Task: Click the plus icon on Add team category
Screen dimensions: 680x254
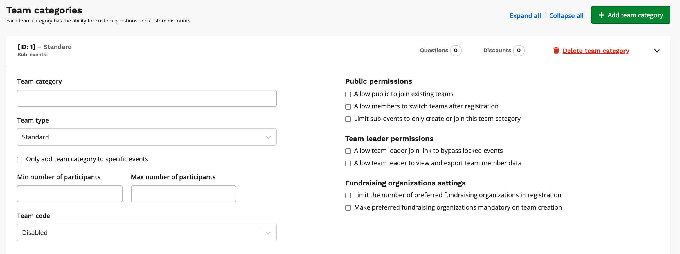Action: tap(601, 15)
